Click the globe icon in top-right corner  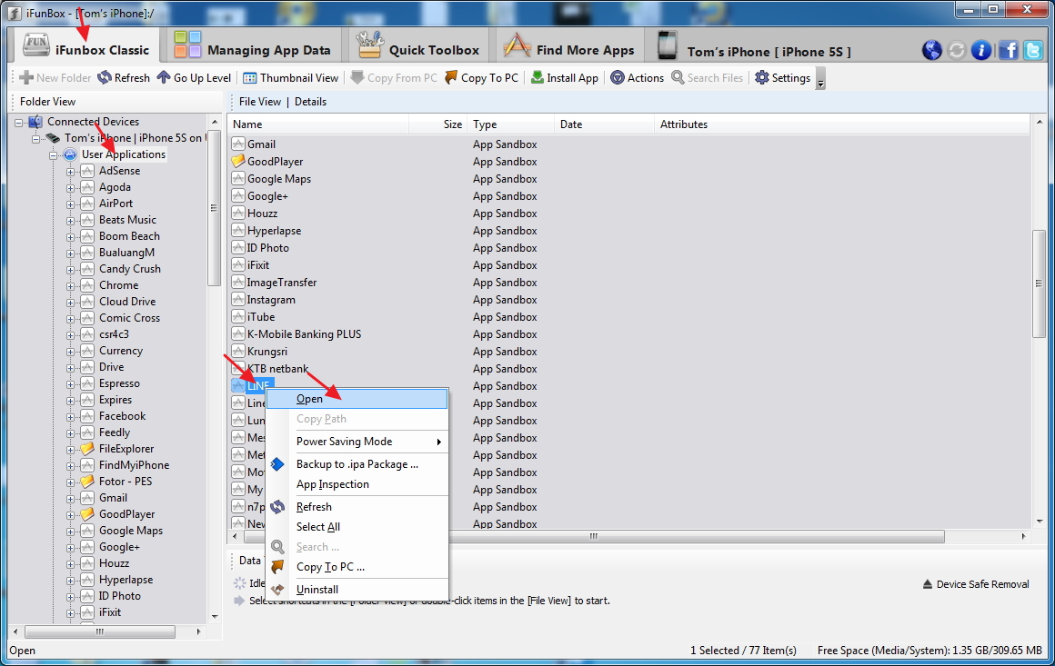point(931,51)
